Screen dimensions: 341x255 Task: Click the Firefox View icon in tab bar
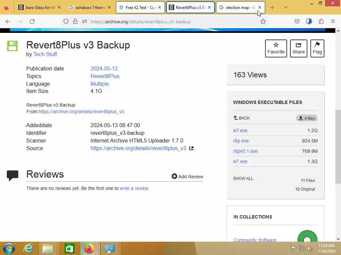pos(7,8)
